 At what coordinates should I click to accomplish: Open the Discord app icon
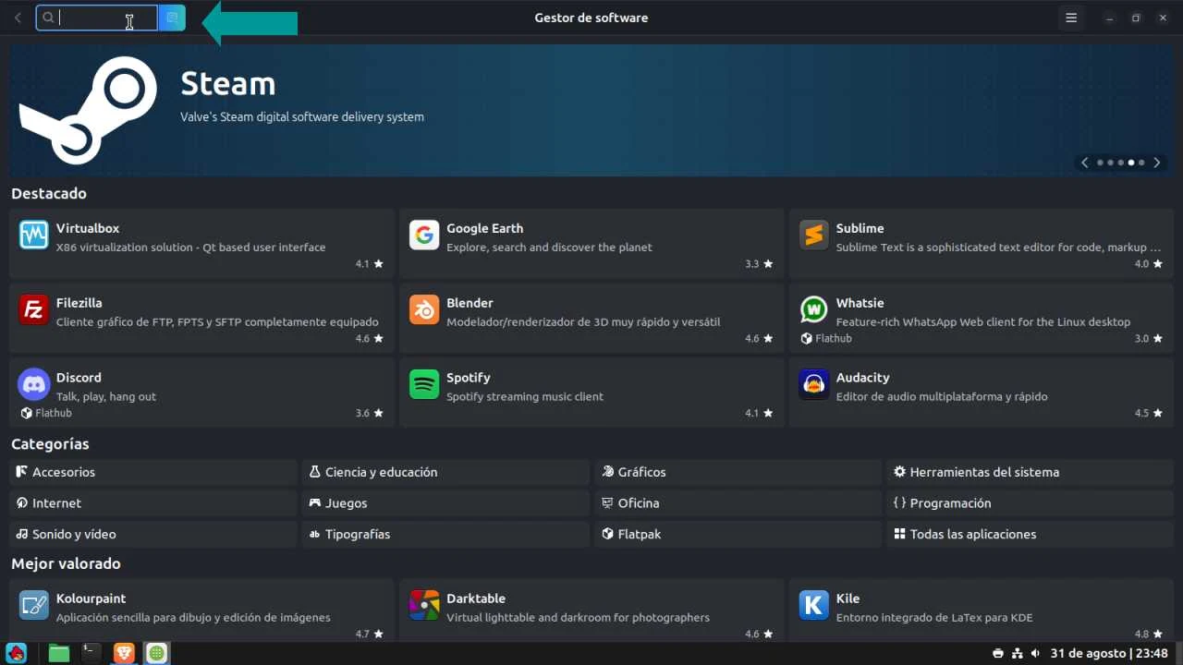[34, 384]
